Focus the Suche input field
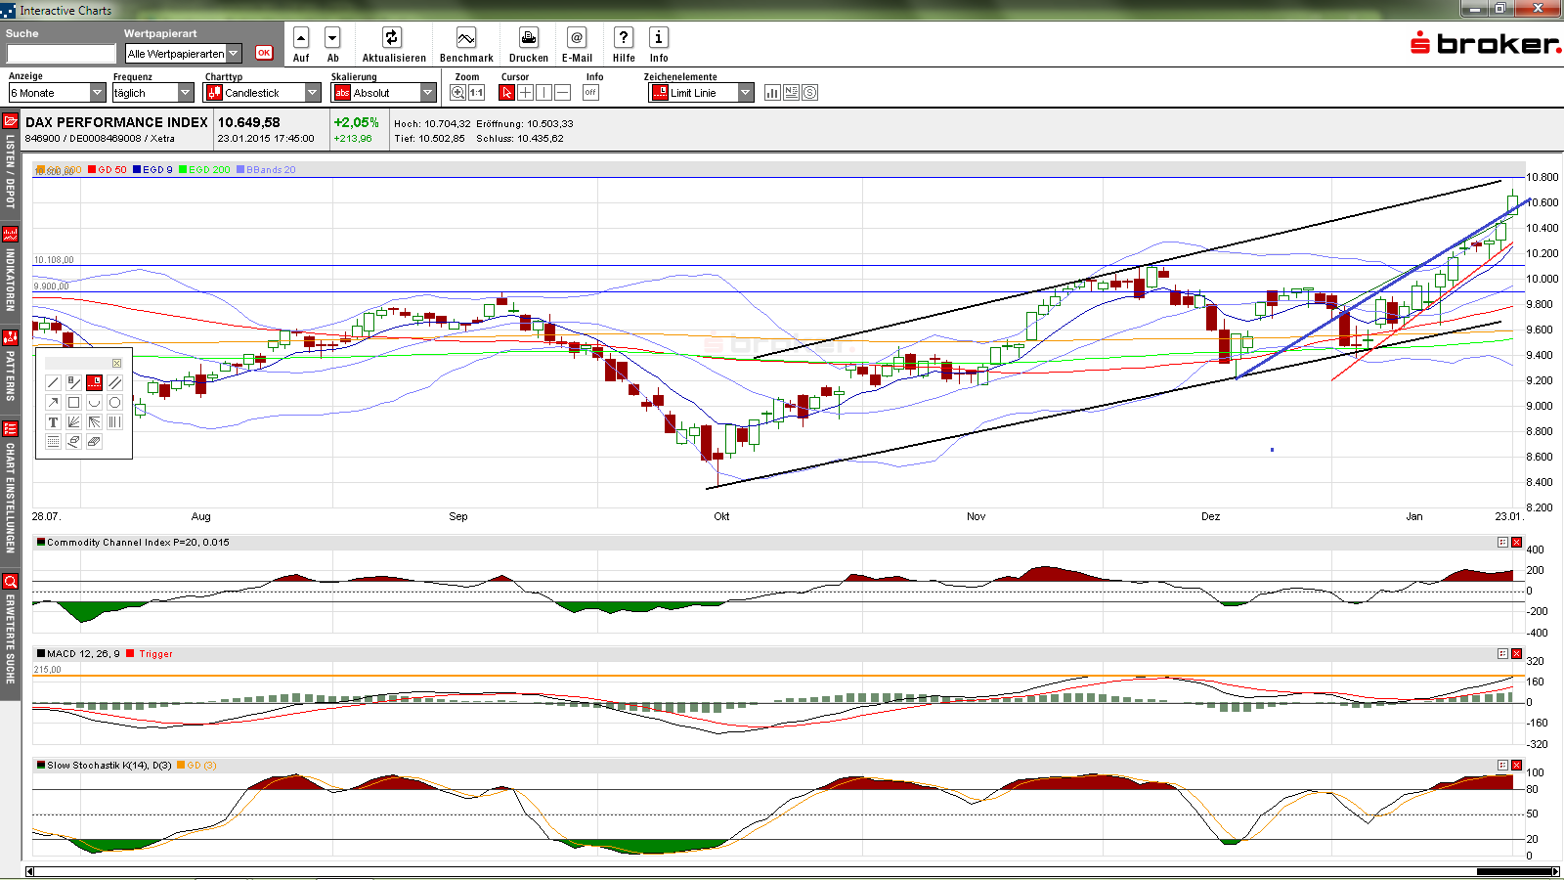1564x880 pixels. click(61, 54)
